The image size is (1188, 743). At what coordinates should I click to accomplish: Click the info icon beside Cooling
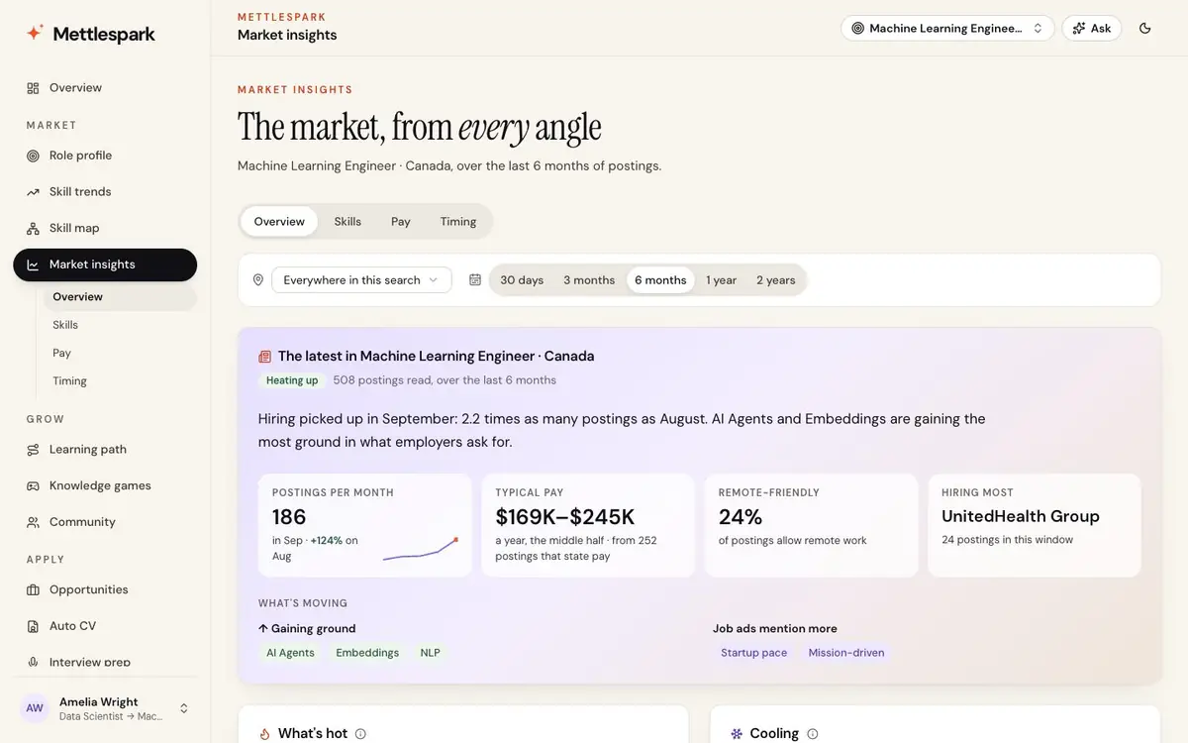click(x=813, y=734)
